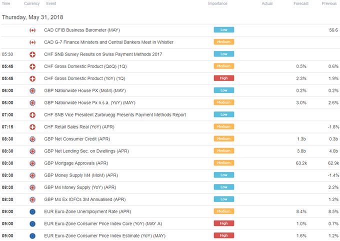Click the Event column header
This screenshot has height=241, width=340.
(x=51, y=3)
